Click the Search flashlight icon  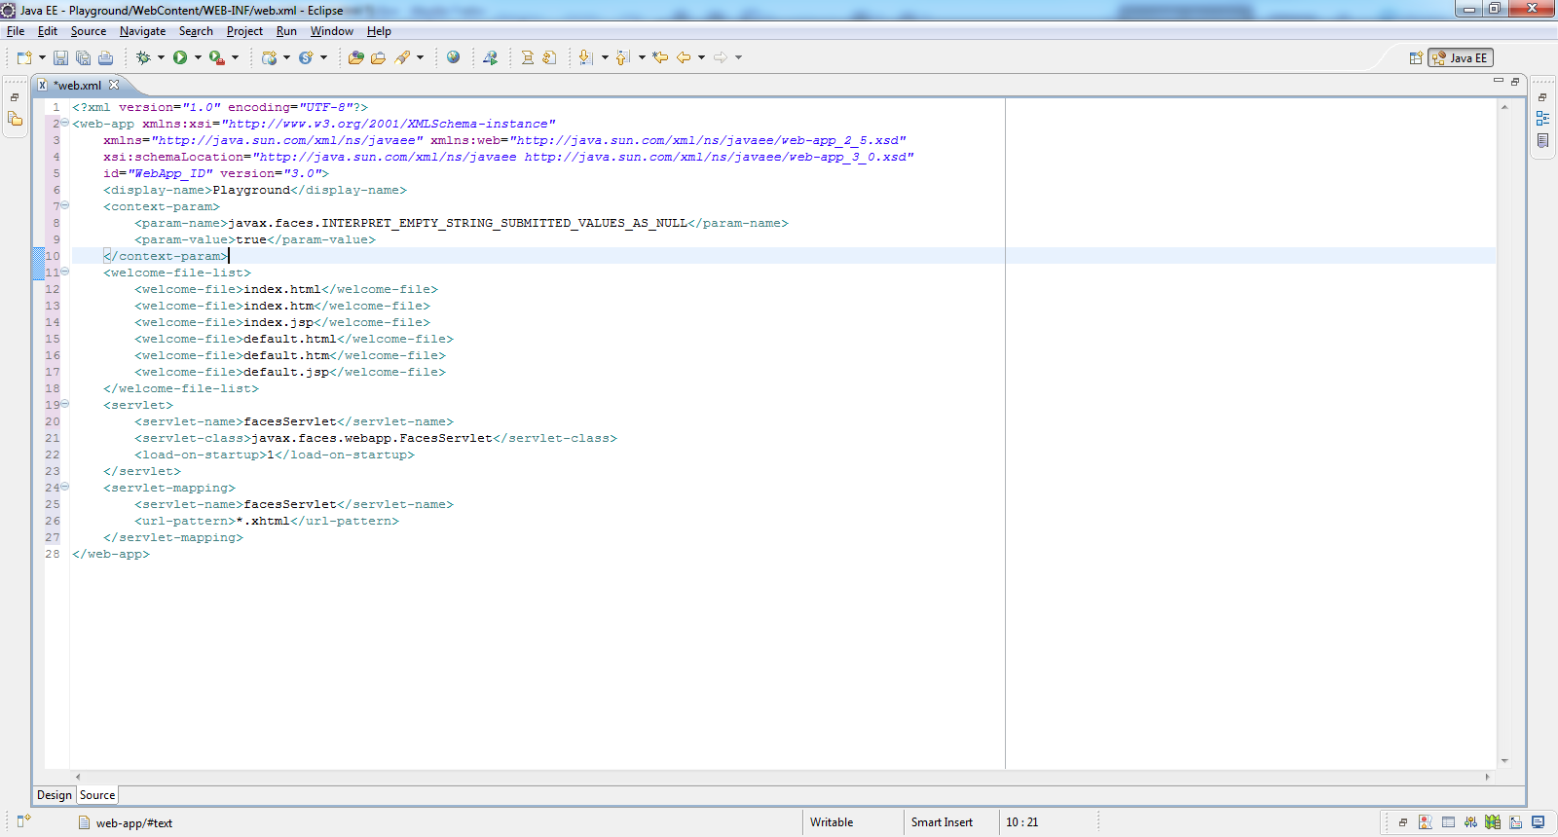[x=402, y=57]
